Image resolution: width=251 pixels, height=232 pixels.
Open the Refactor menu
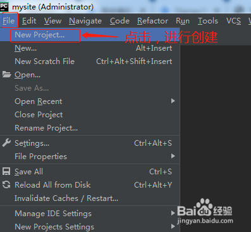(x=152, y=21)
